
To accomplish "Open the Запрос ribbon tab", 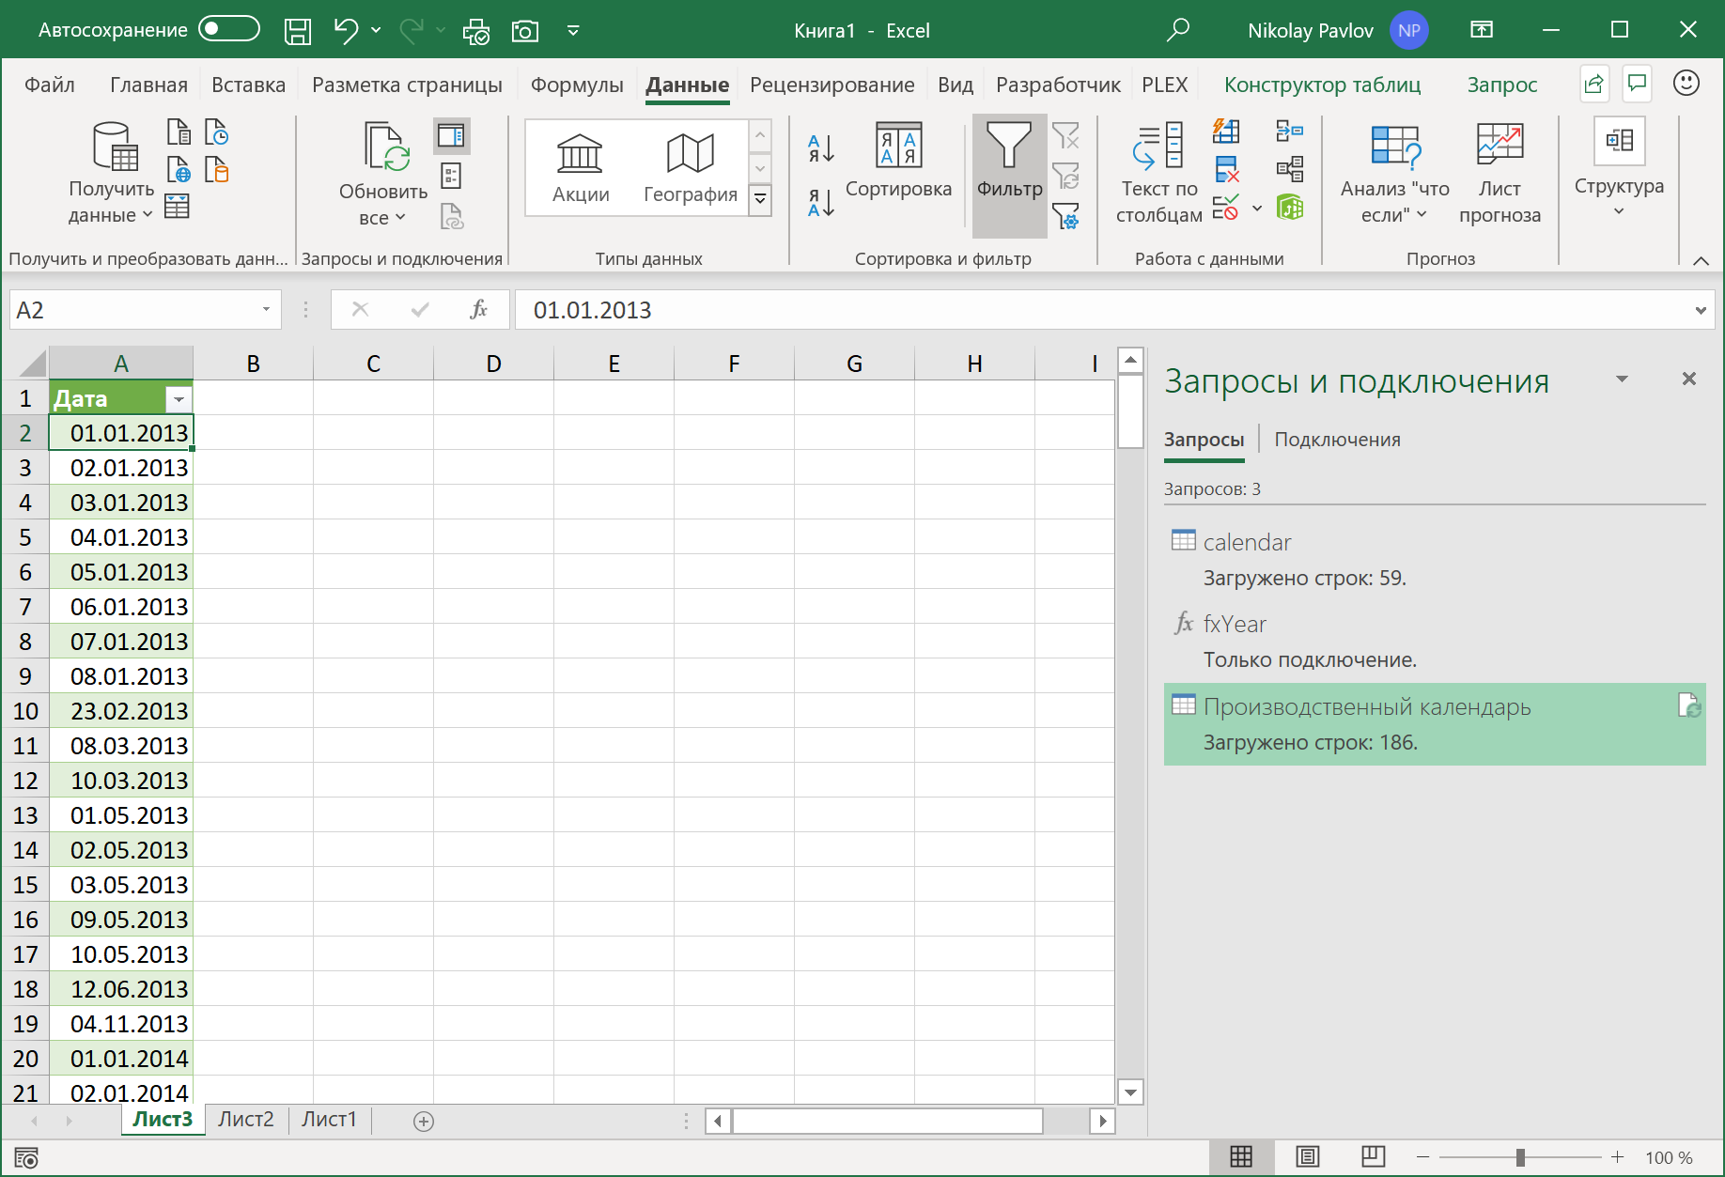I will coord(1502,85).
